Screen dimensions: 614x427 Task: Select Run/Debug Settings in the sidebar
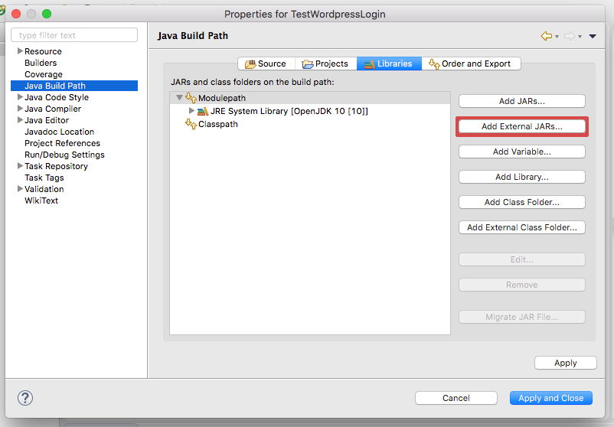(x=64, y=155)
